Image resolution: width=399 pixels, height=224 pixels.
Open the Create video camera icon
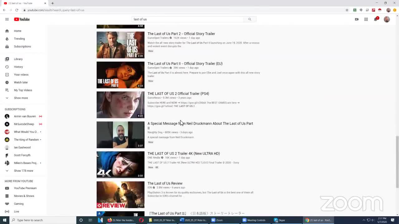click(357, 19)
